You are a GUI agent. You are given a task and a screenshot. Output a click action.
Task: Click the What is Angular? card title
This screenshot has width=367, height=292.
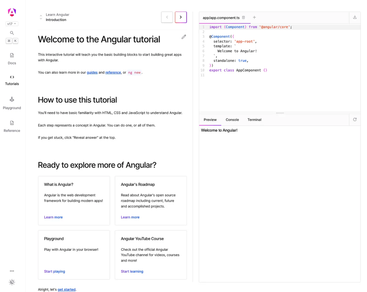point(58,184)
